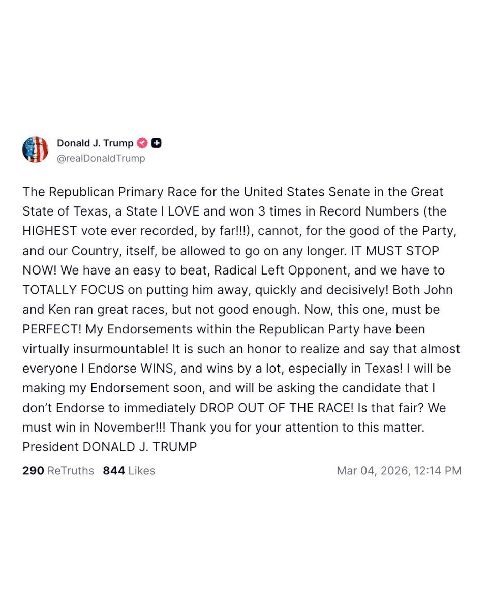
Task: Tap the plus icon beside the verified badge
Action: pos(156,143)
